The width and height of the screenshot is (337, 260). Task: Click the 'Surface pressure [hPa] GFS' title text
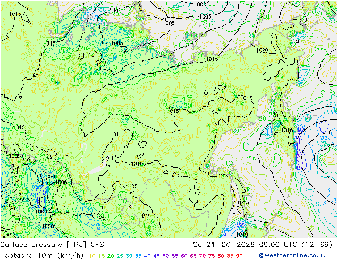(x=52, y=244)
